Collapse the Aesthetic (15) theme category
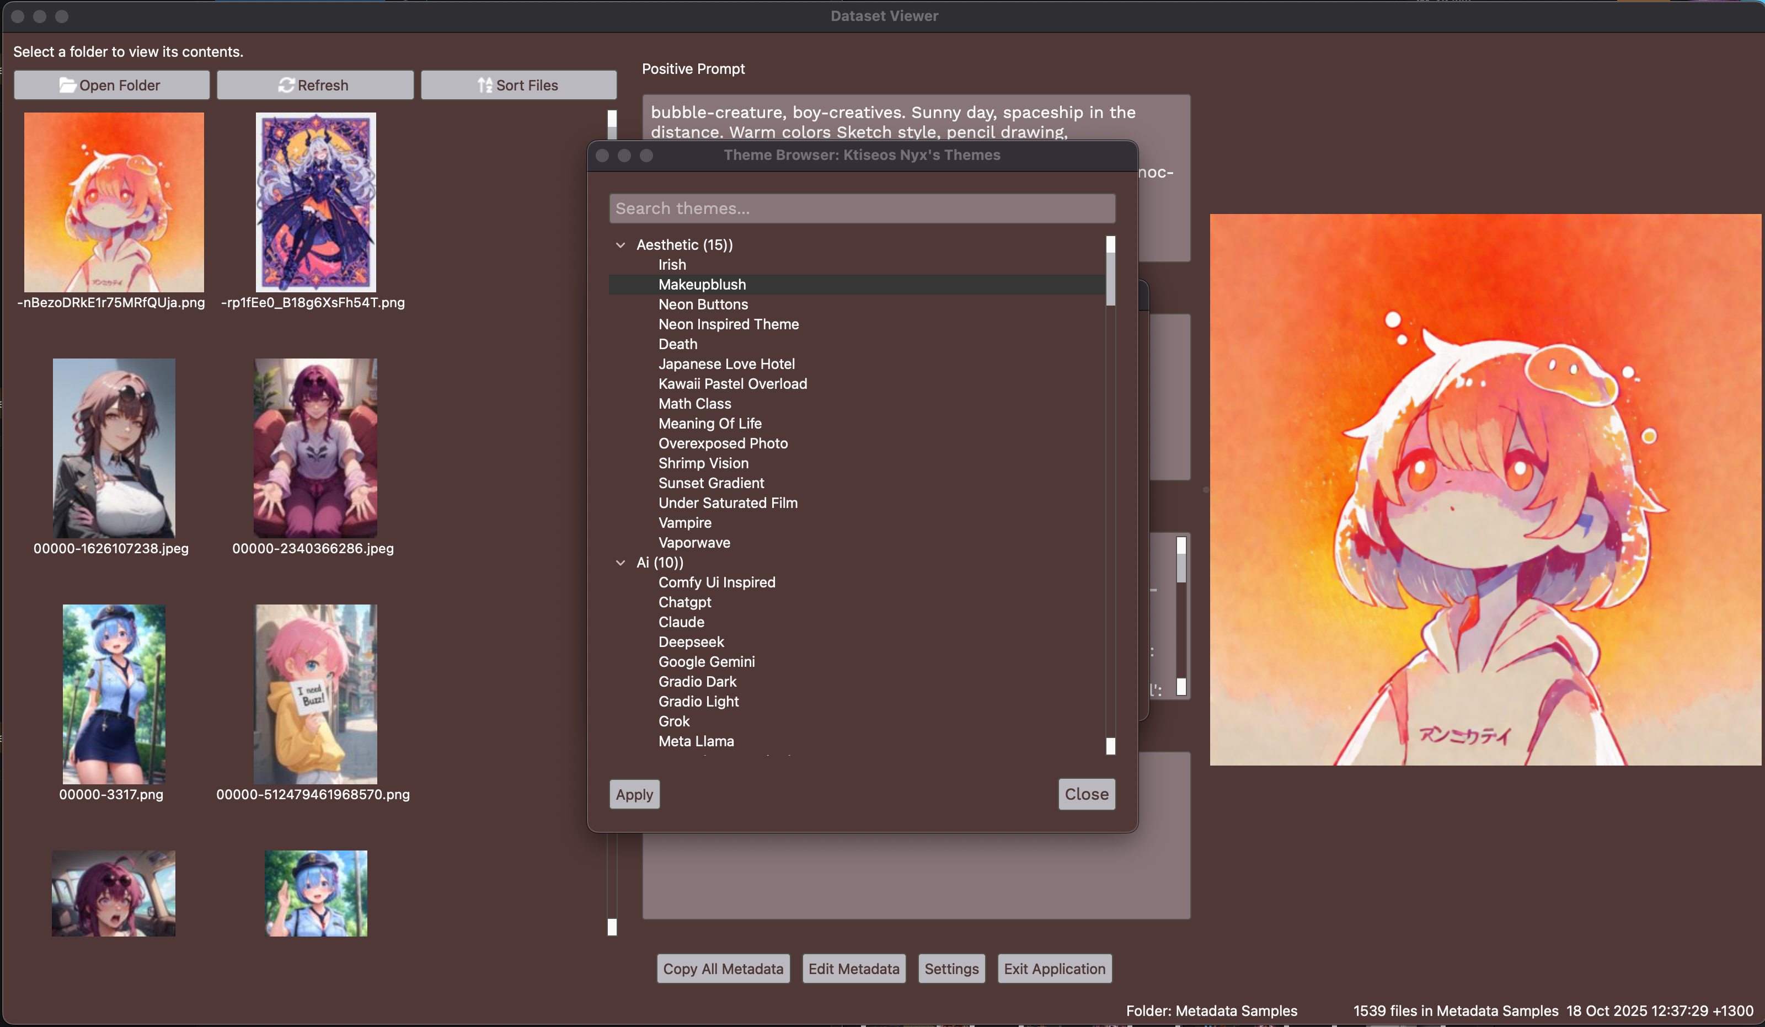The height and width of the screenshot is (1027, 1765). pos(620,244)
